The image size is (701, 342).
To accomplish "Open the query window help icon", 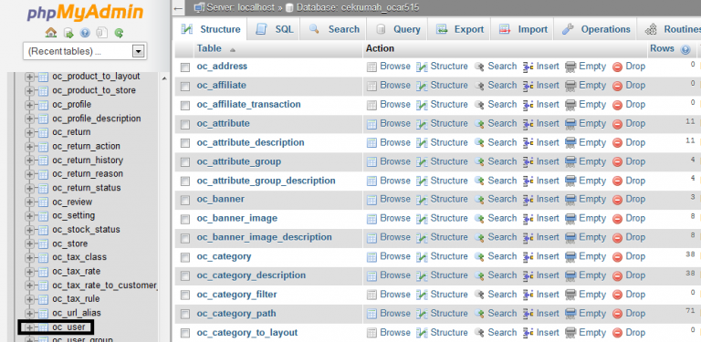I will tap(85, 33).
